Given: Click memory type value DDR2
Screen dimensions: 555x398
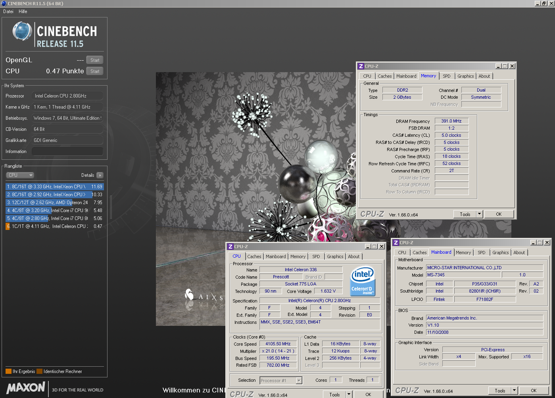Looking at the screenshot, I should (402, 90).
